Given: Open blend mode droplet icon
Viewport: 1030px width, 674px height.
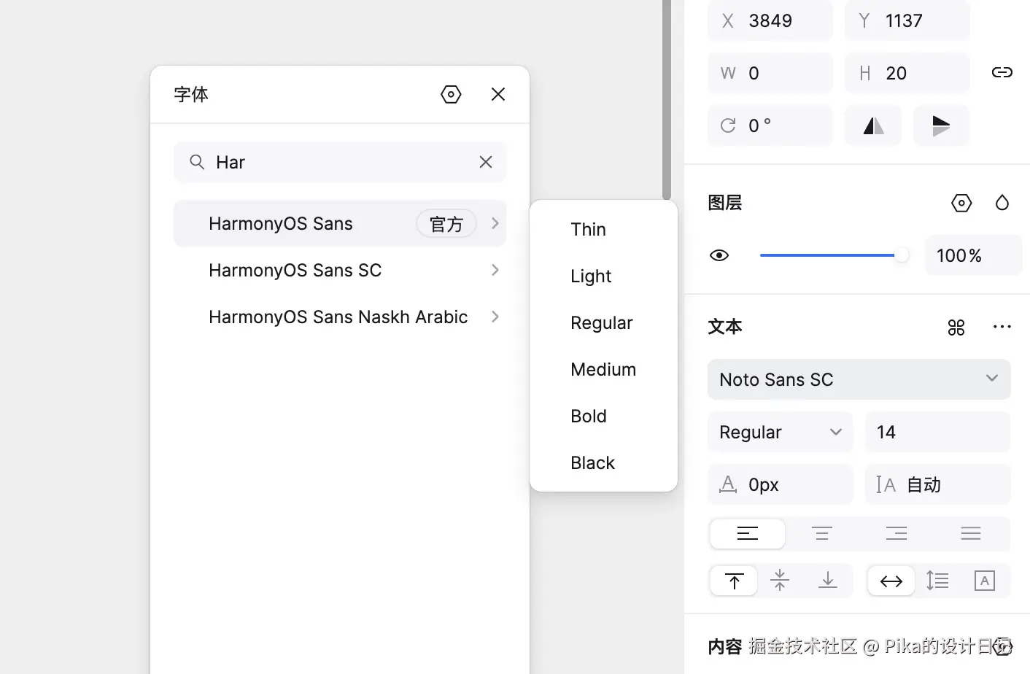Looking at the screenshot, I should point(1002,203).
